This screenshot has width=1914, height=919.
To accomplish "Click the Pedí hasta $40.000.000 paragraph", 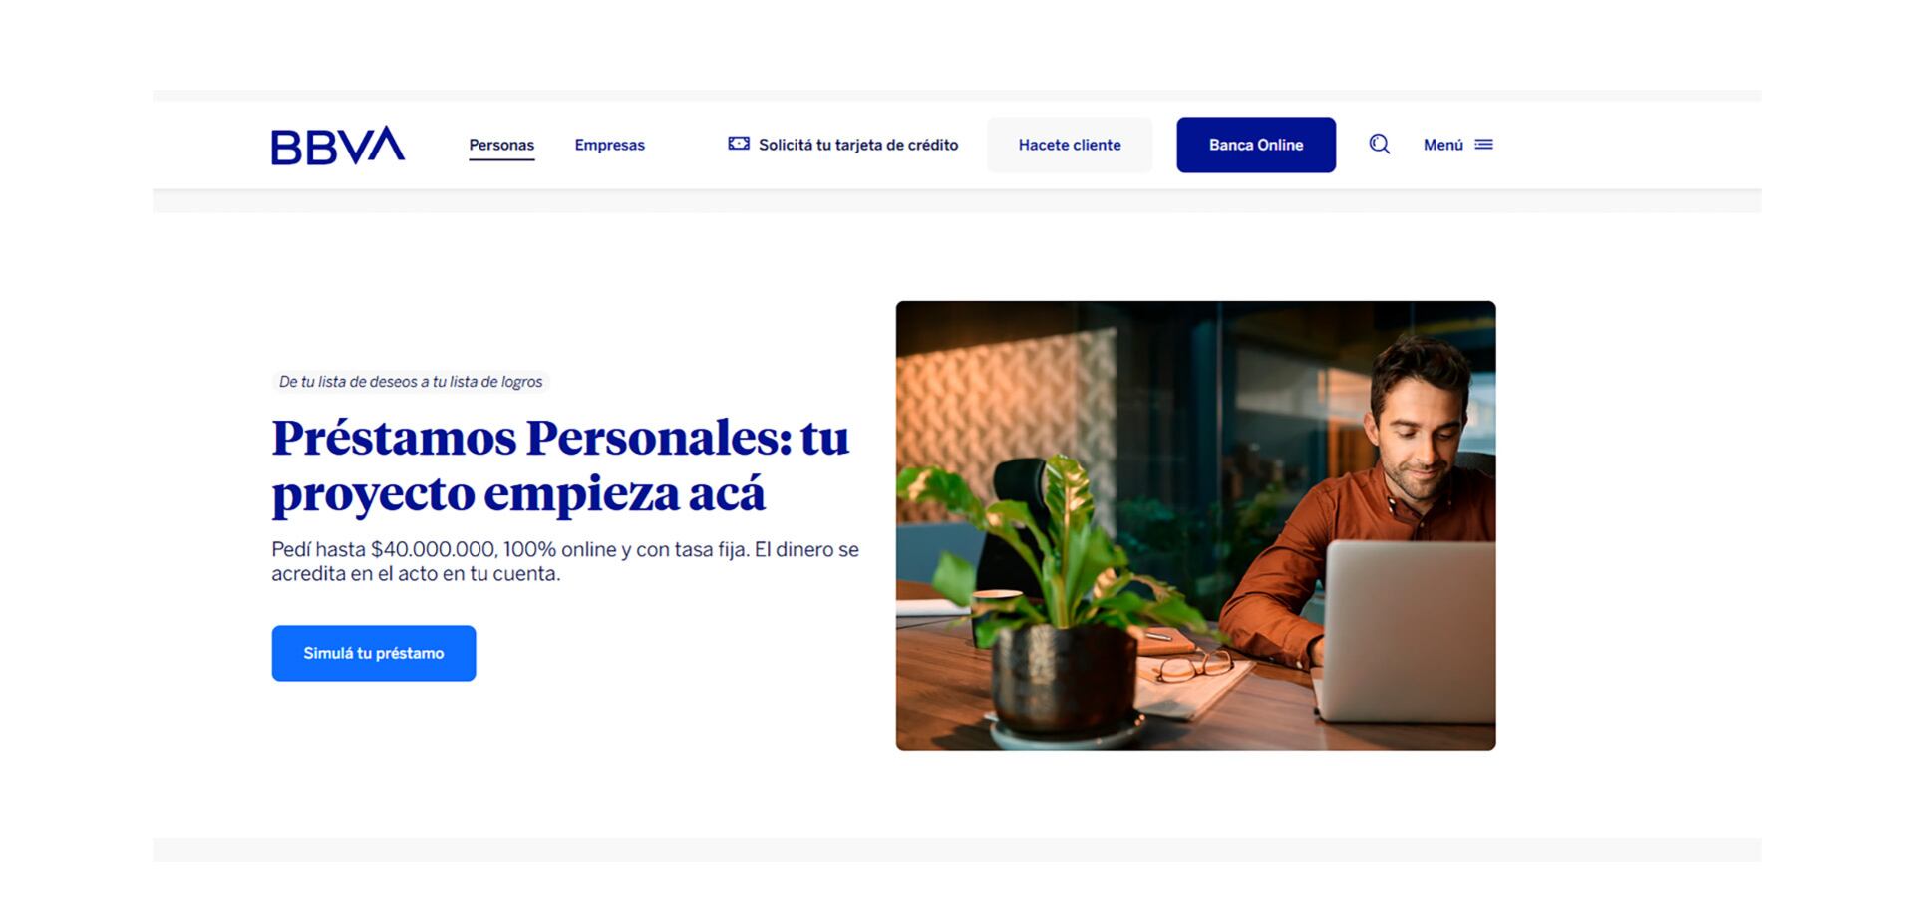I will pos(565,561).
